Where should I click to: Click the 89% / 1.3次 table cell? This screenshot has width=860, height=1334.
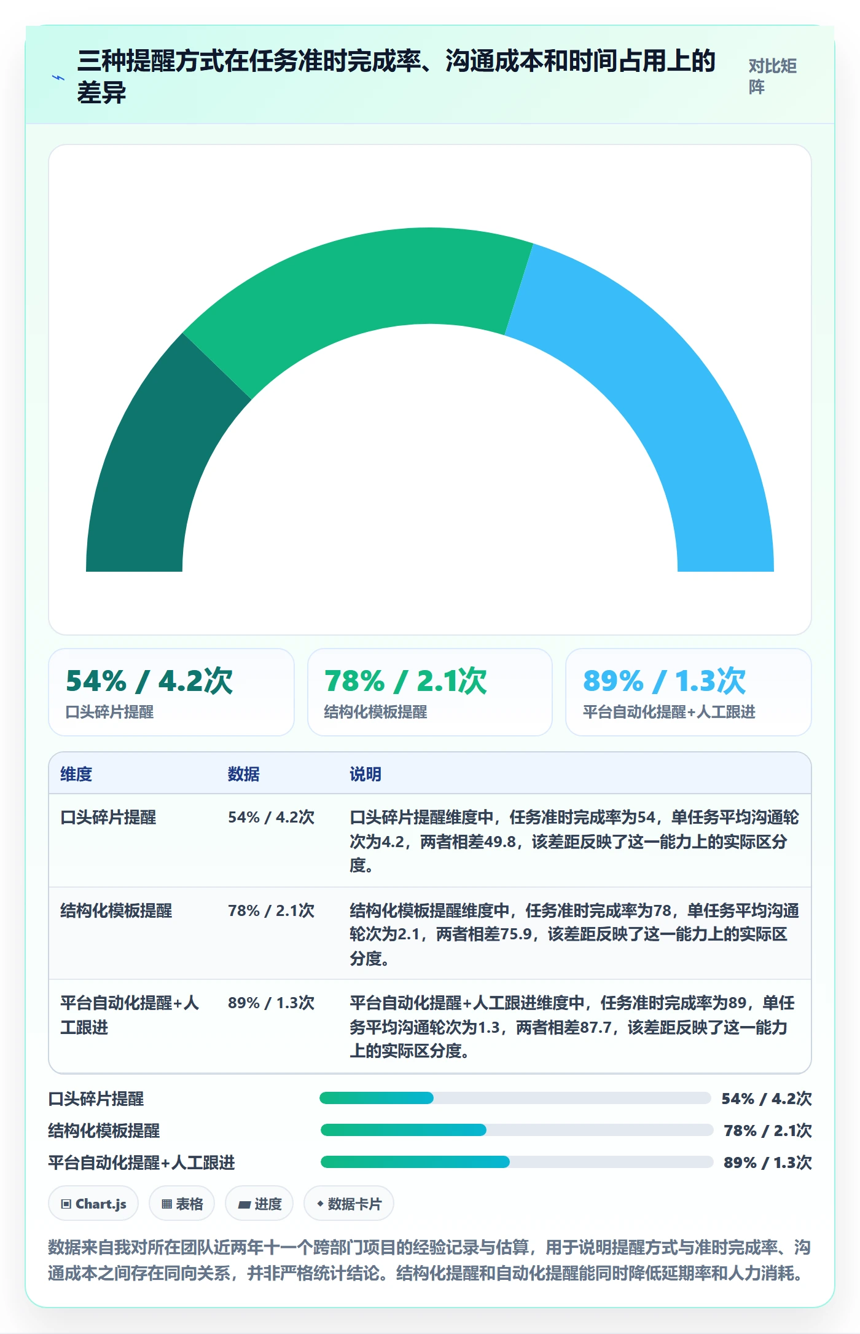pyautogui.click(x=271, y=1003)
